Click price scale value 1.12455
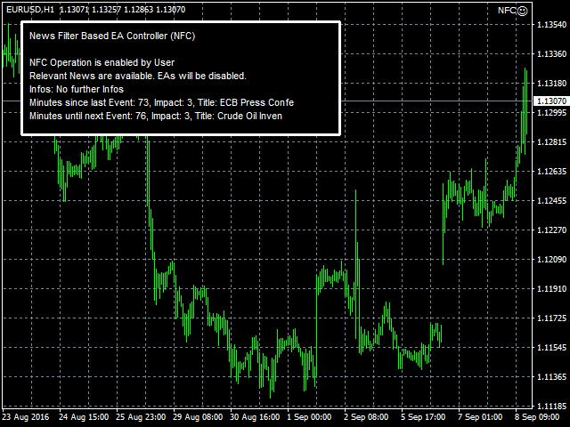570x427 pixels. pyautogui.click(x=551, y=201)
